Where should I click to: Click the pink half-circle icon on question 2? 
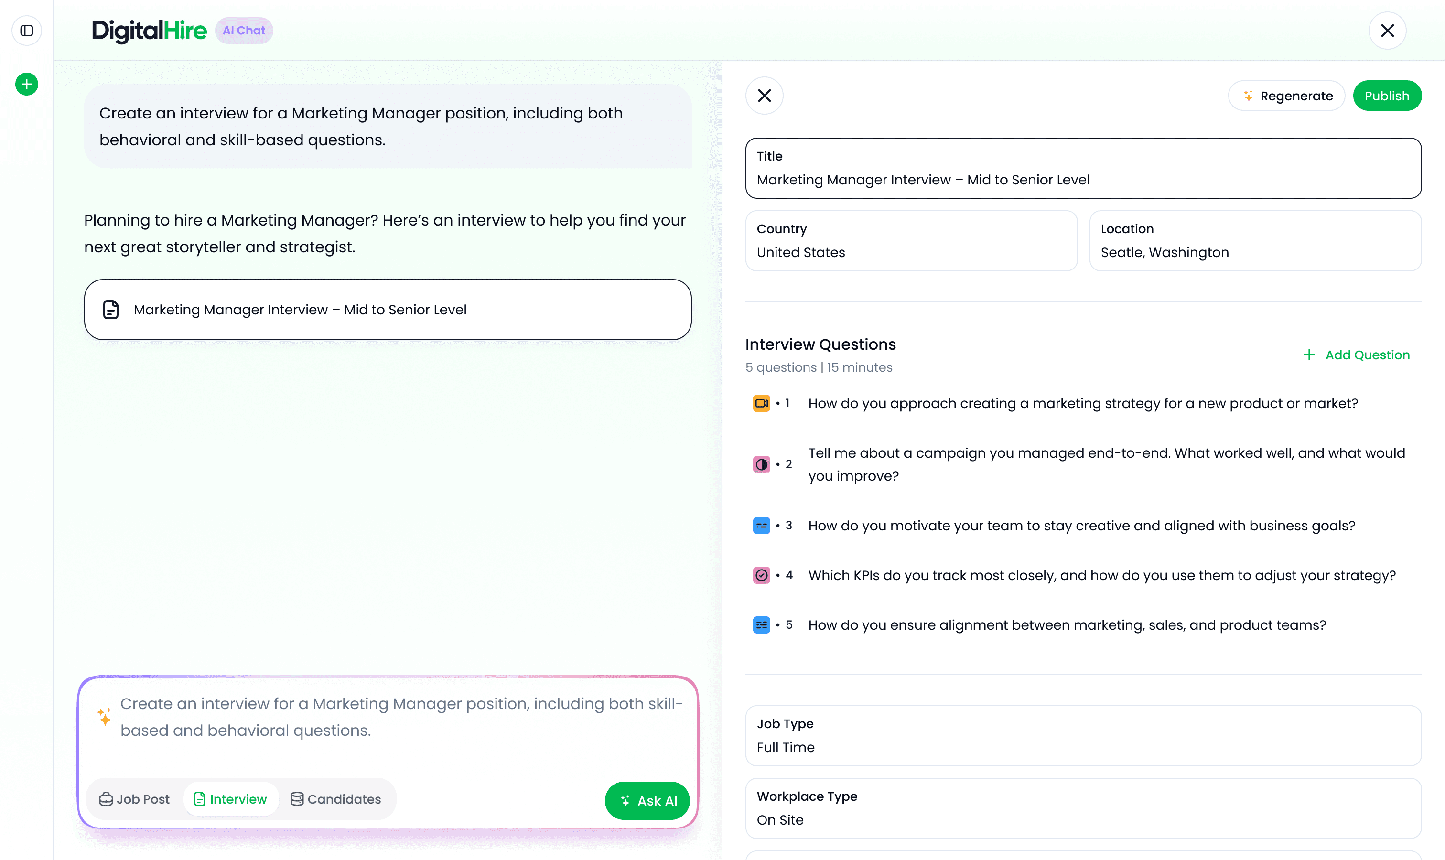coord(761,464)
